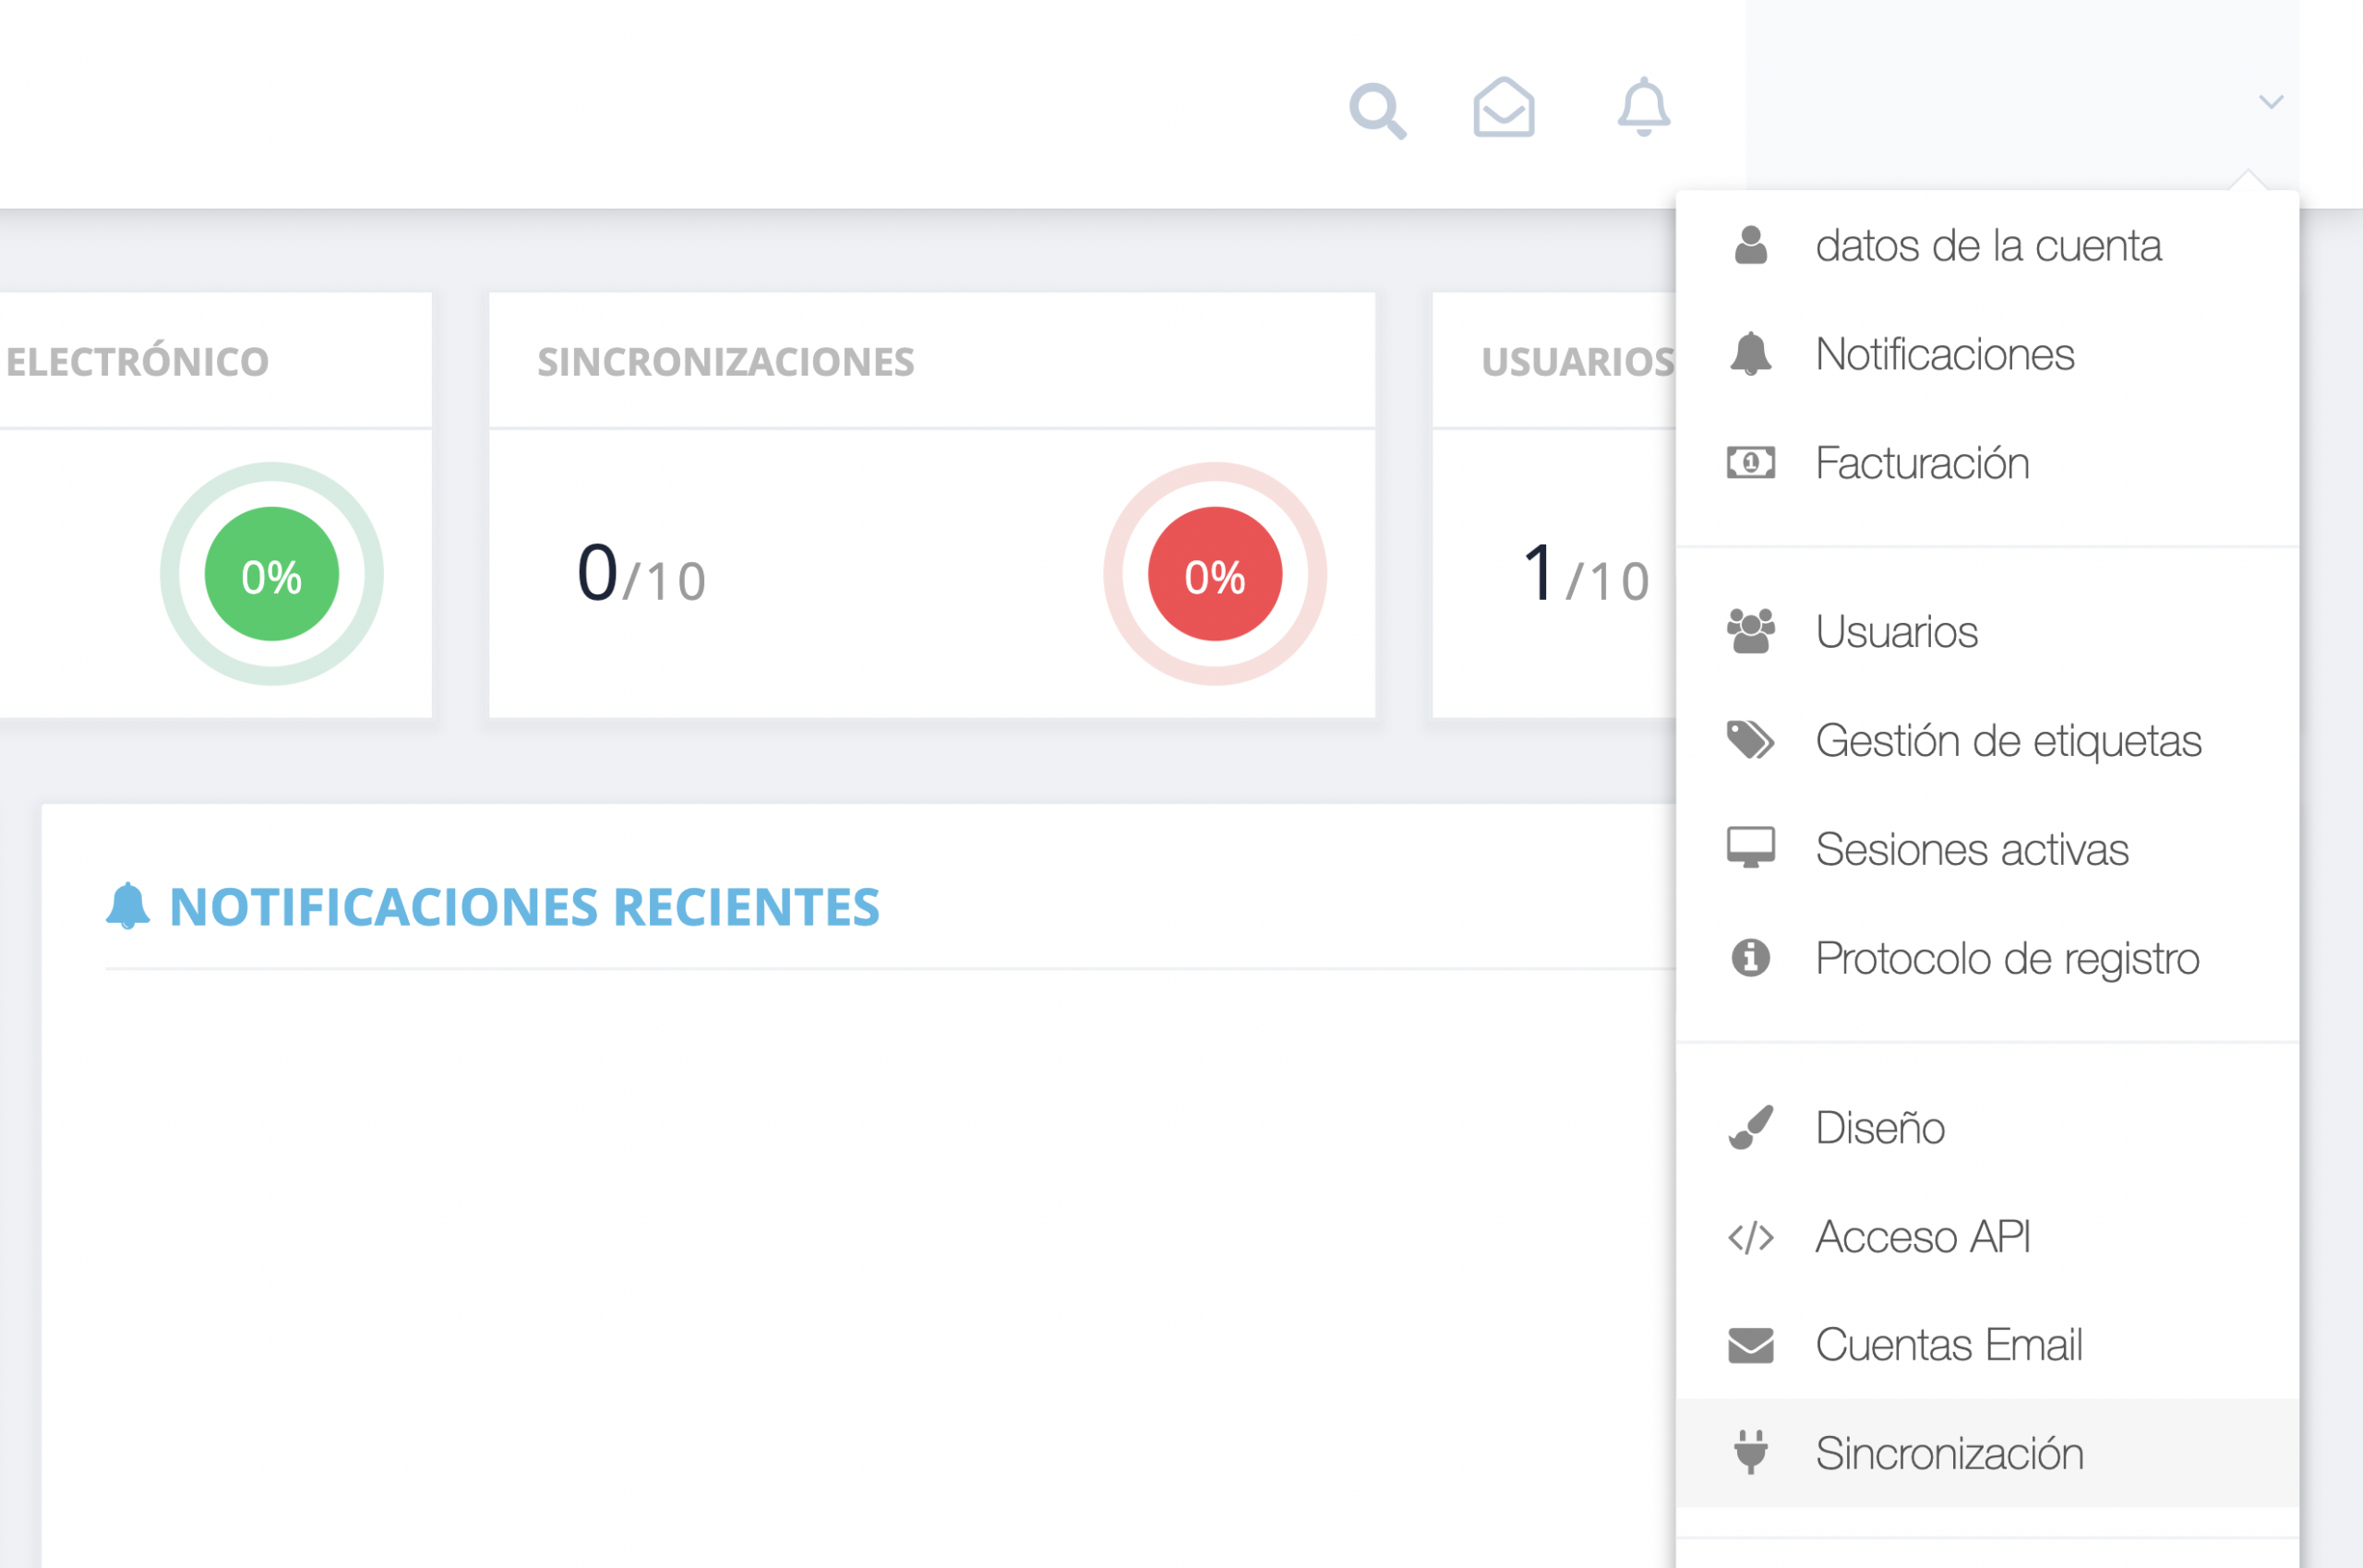Click the envelope icon beside Cuentas Email
The width and height of the screenshot is (2363, 1568).
click(x=1750, y=1345)
